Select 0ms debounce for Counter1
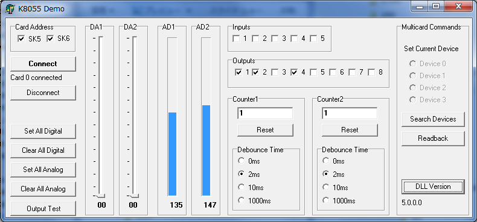Viewport: 477px width, 222px height. click(242, 161)
